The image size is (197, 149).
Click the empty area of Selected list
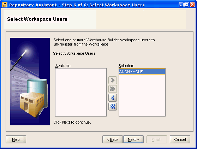click(142, 95)
